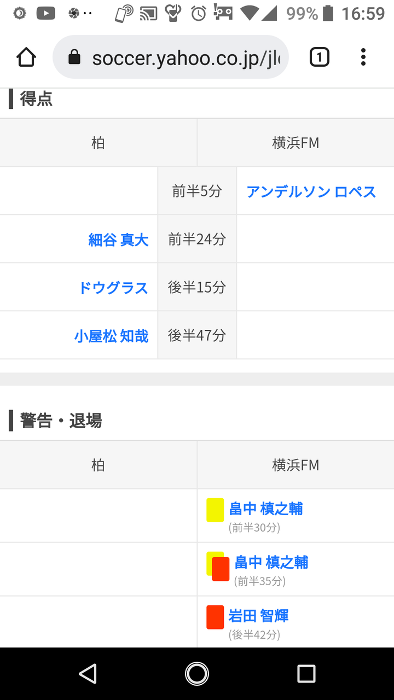Open player link 岩田 智輝
394x700 pixels.
coord(258,616)
